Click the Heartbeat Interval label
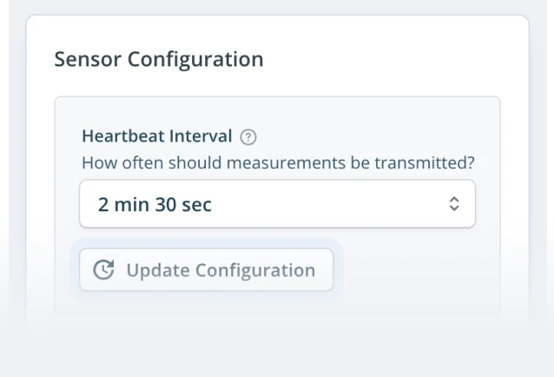This screenshot has width=554, height=377. point(156,136)
